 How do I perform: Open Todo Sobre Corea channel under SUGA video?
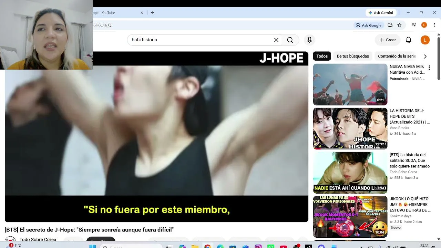click(403, 172)
